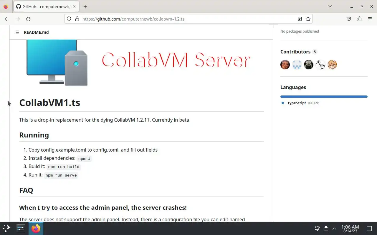
Task: Open the System Settings taskbar icon
Action: pos(21,228)
